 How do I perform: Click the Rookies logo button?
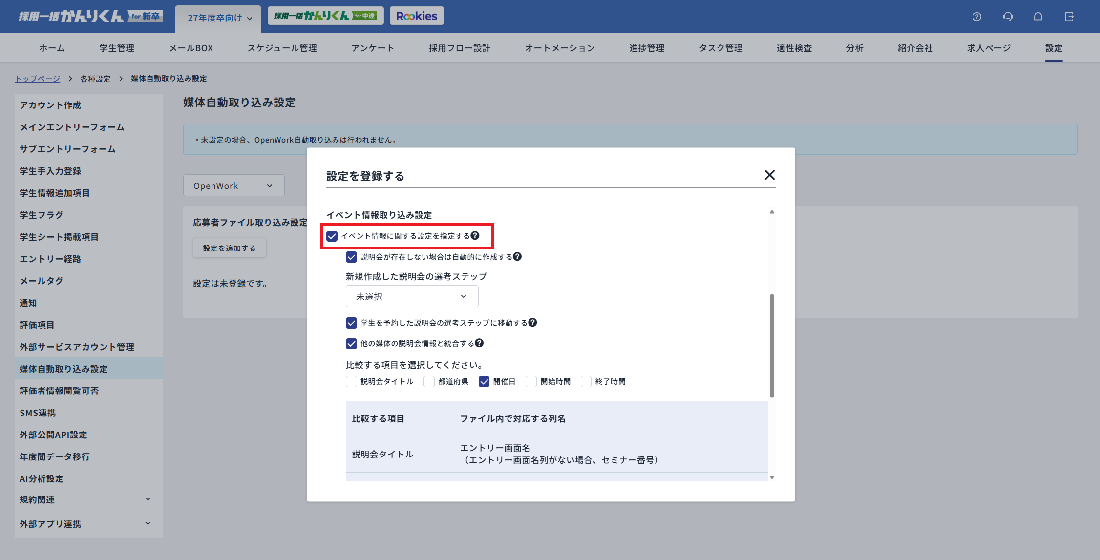[x=416, y=15]
